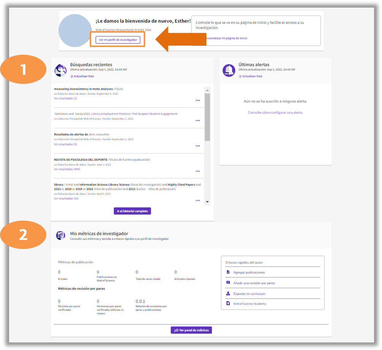Click the export curriculum download icon
The image size is (382, 350).
228,293
